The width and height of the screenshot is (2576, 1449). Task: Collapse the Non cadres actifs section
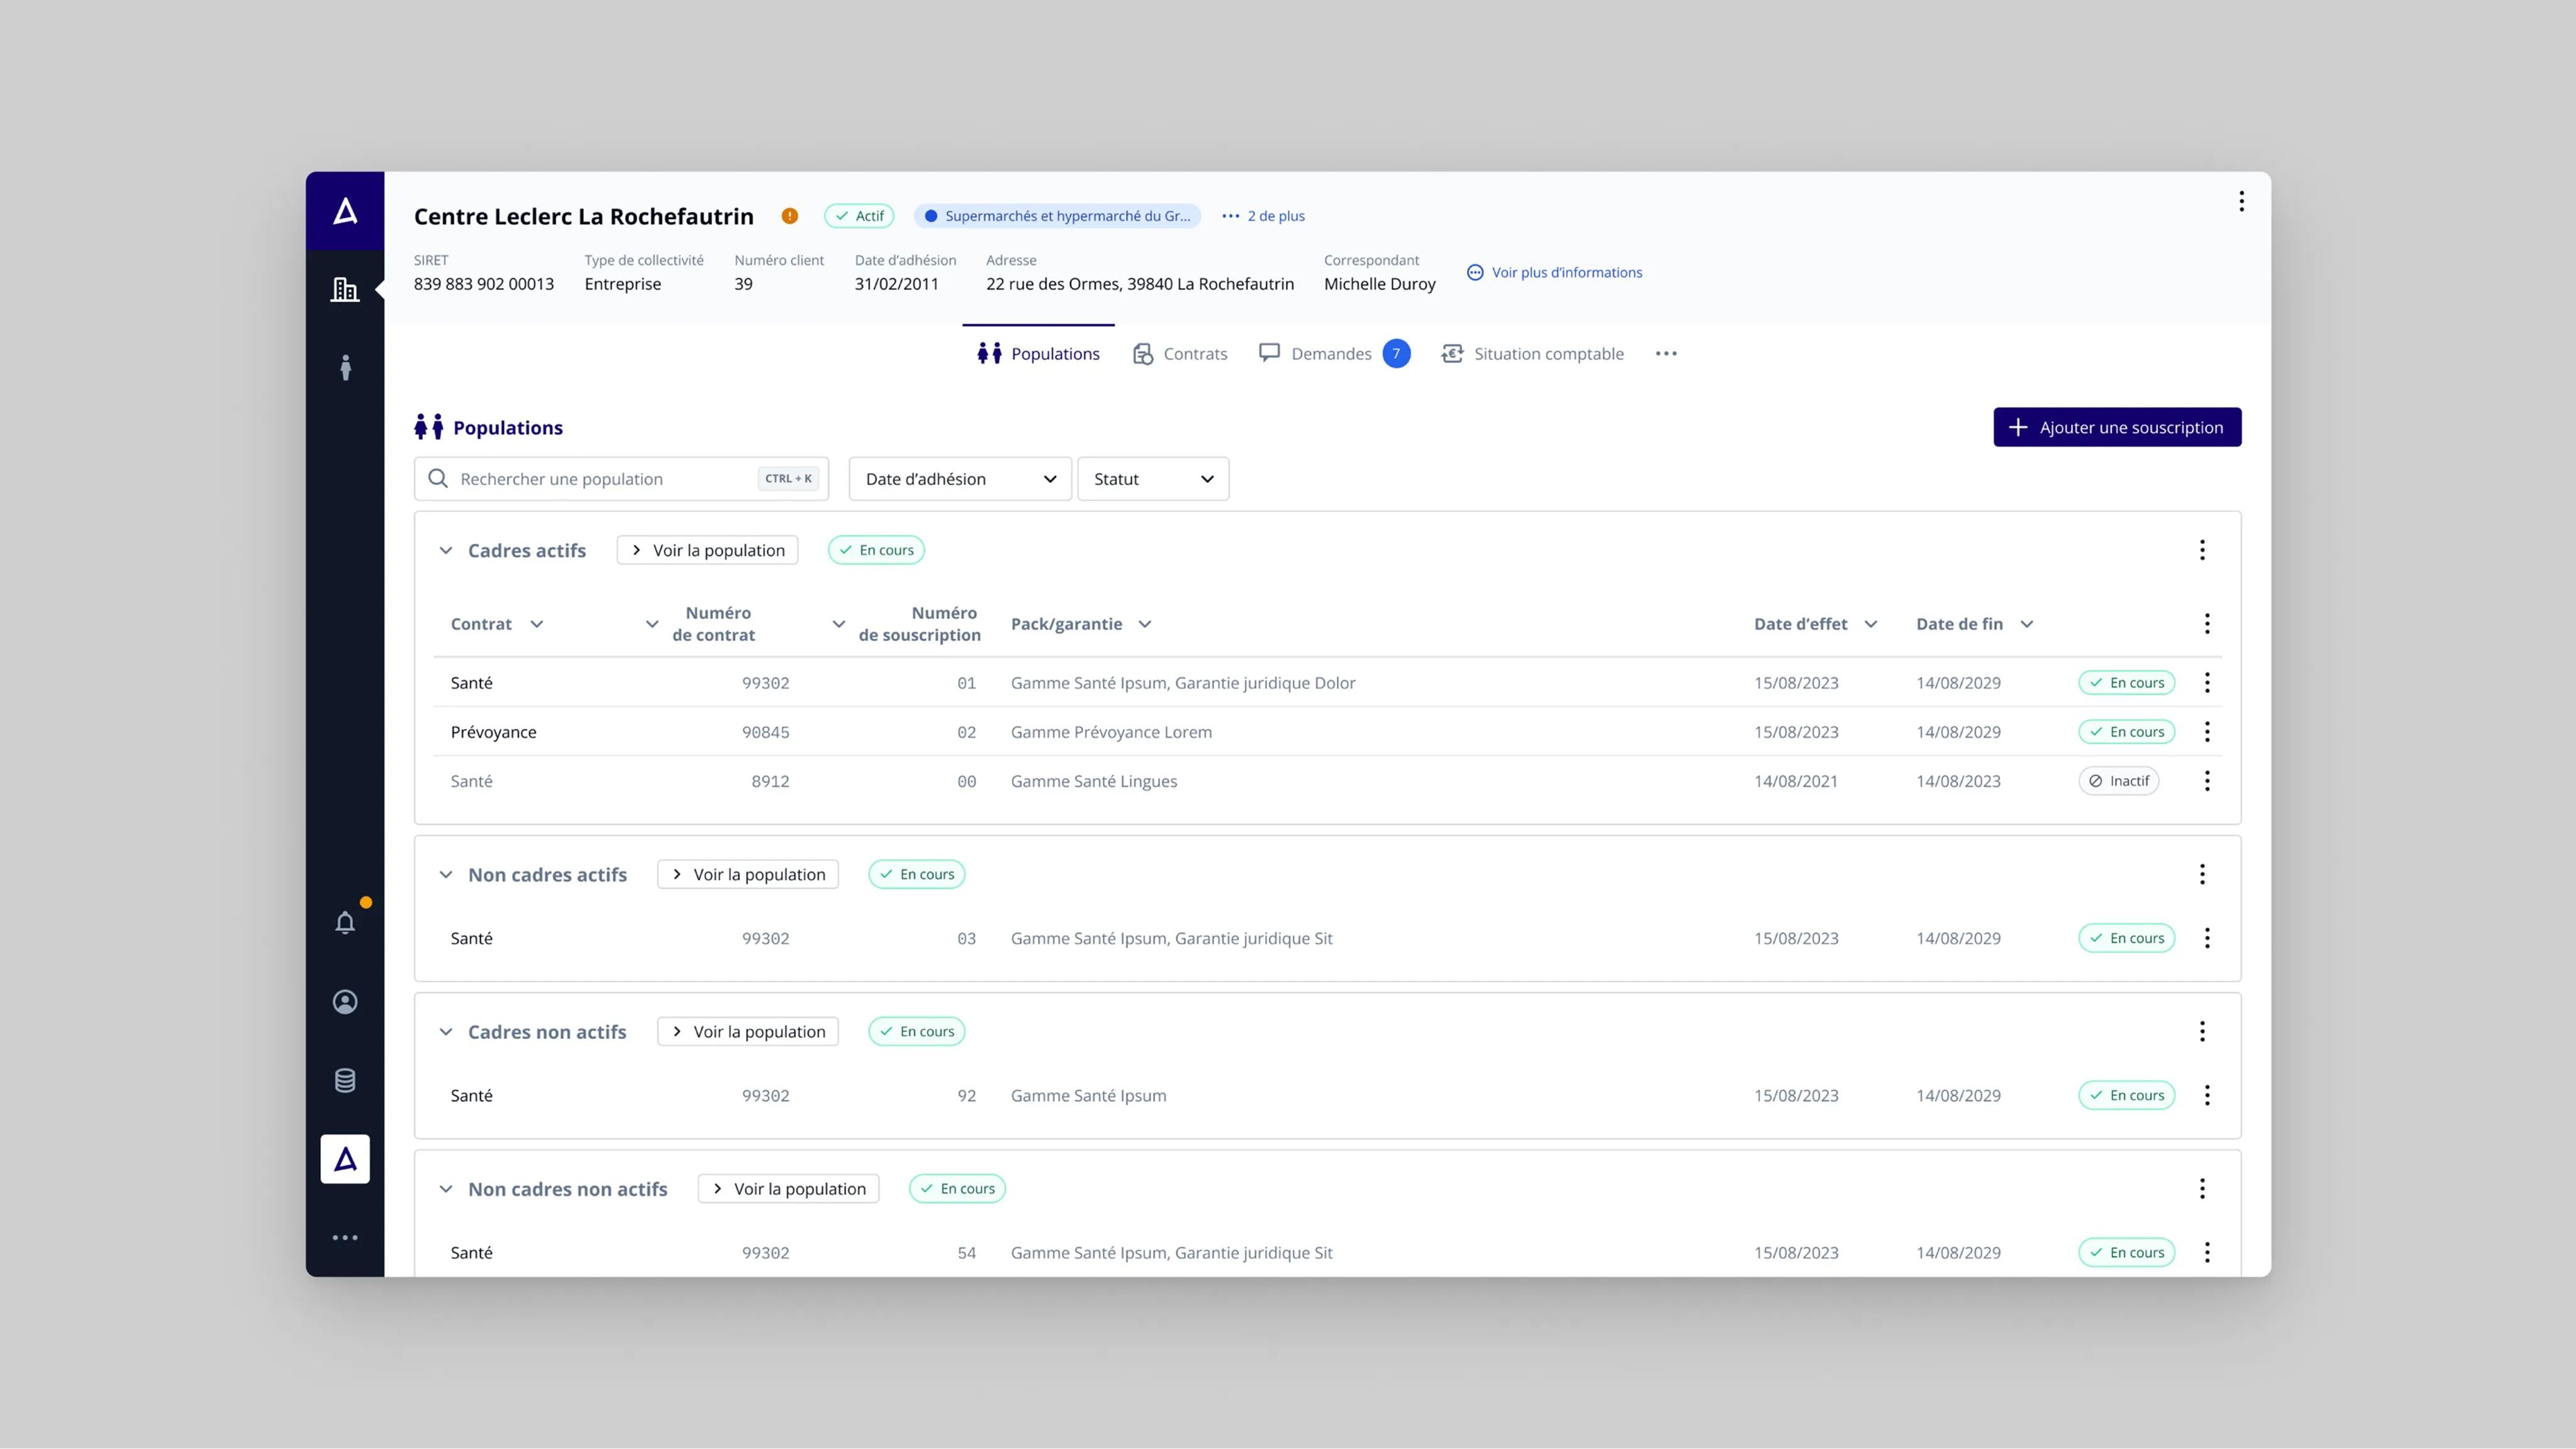pos(446,875)
